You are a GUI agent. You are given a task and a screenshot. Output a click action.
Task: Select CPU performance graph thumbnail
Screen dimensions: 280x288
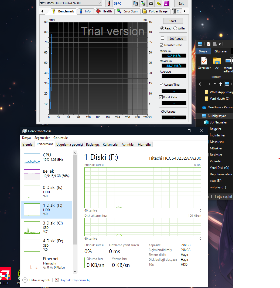coord(32,159)
